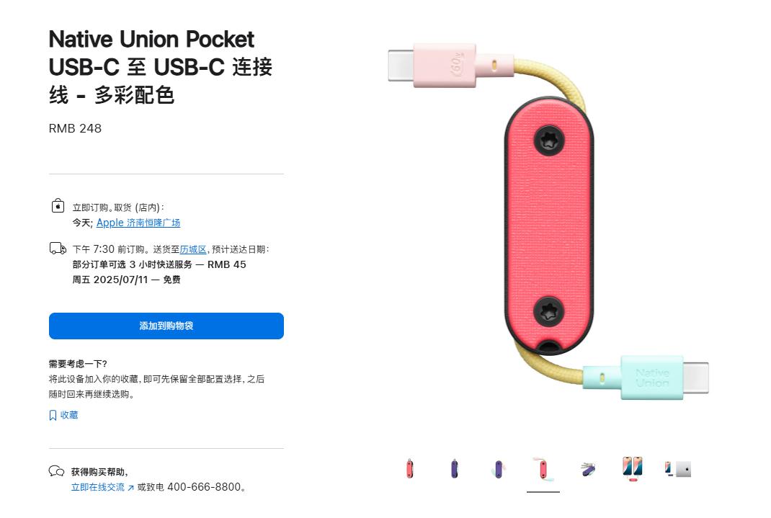
Task: Click the bookmark save icon
Action: (53, 415)
